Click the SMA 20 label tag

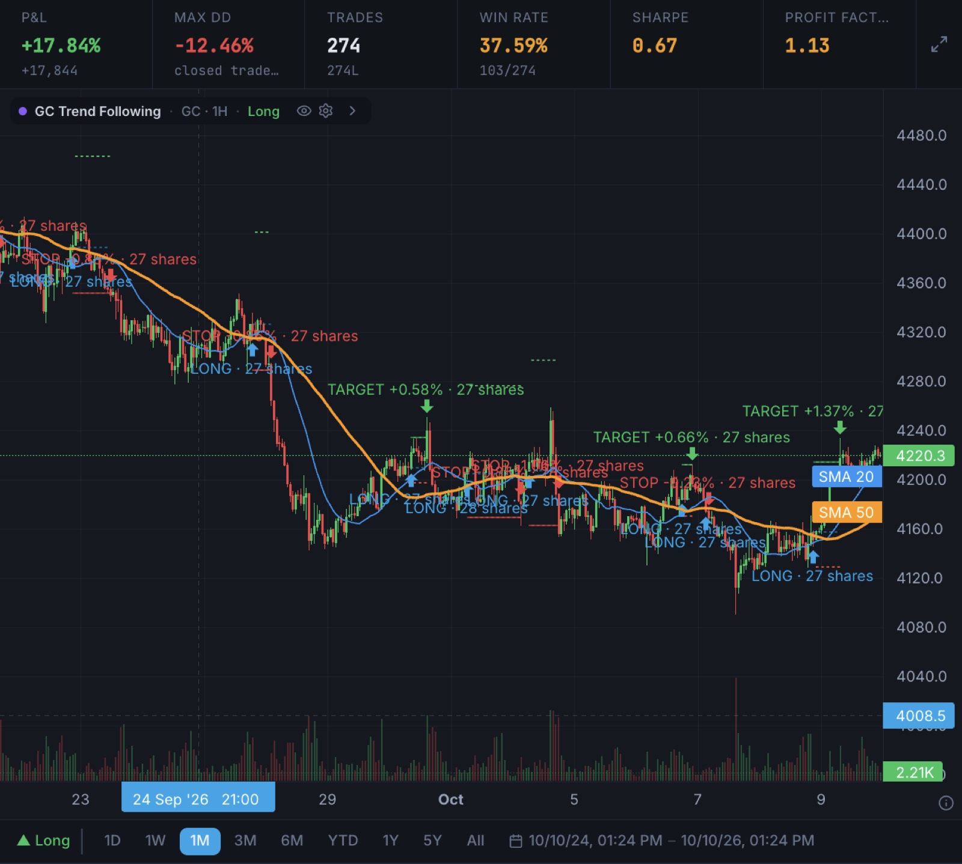(x=846, y=476)
